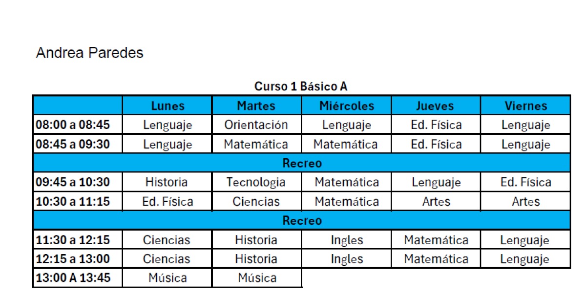
Task: Click the 13:00 A 13:45 time cell
Action: pos(78,278)
